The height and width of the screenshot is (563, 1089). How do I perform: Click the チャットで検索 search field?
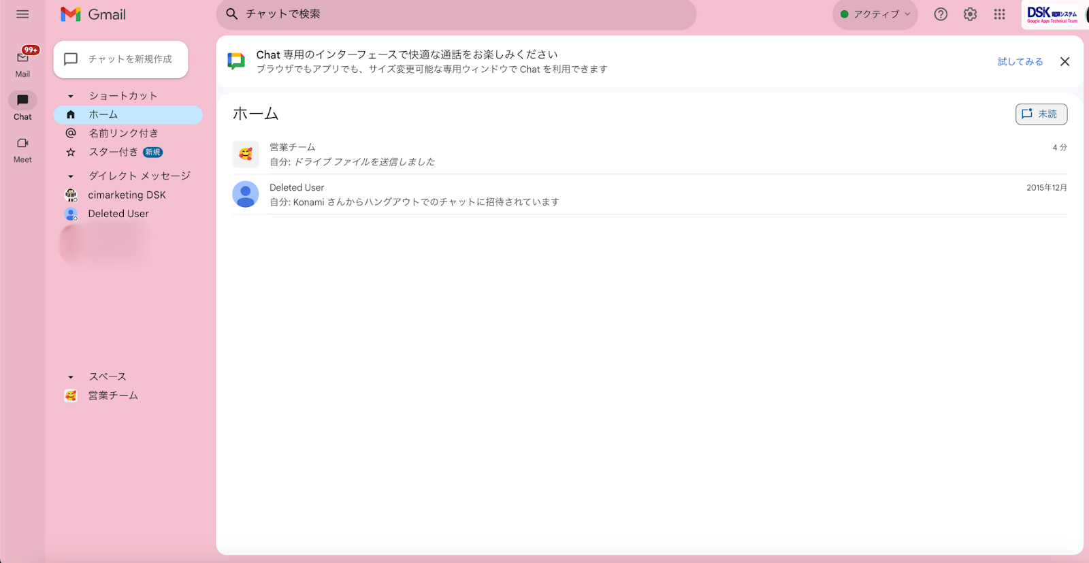[456, 14]
